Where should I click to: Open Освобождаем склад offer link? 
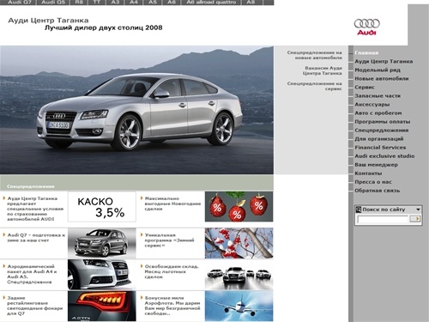pyautogui.click(x=171, y=271)
